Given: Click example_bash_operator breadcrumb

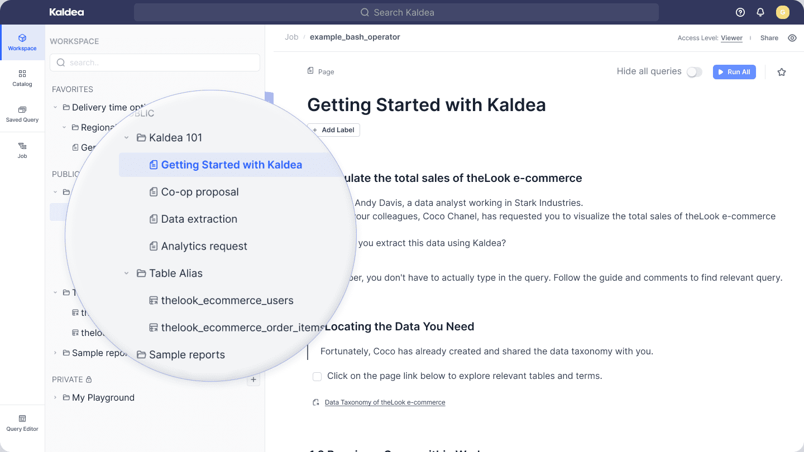Looking at the screenshot, I should pos(355,37).
